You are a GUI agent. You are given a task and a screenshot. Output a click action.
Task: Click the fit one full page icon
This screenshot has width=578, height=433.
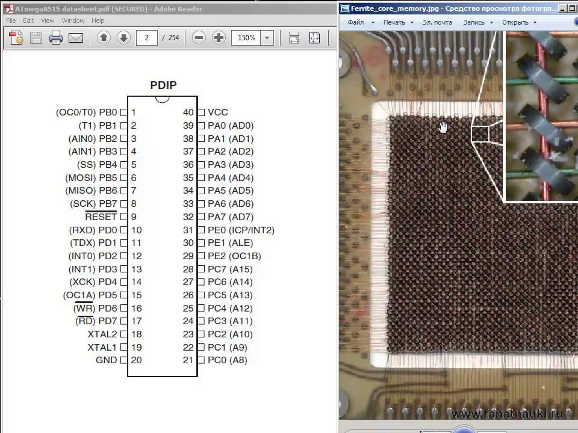(314, 37)
